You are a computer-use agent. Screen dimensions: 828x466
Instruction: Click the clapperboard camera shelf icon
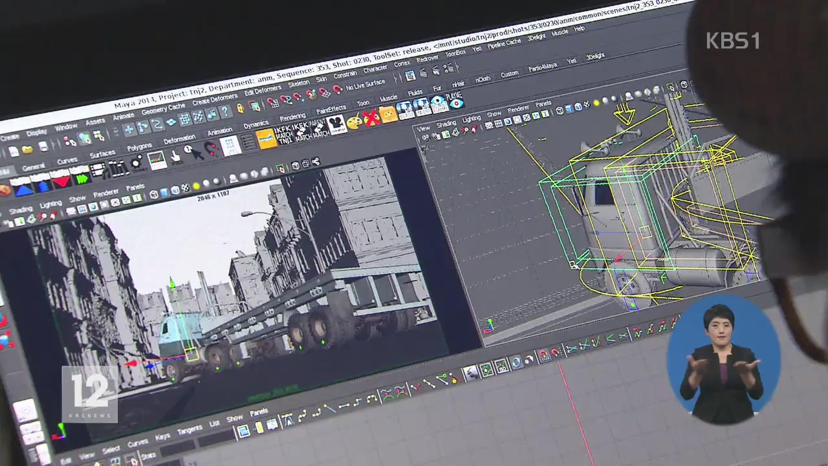coord(336,124)
